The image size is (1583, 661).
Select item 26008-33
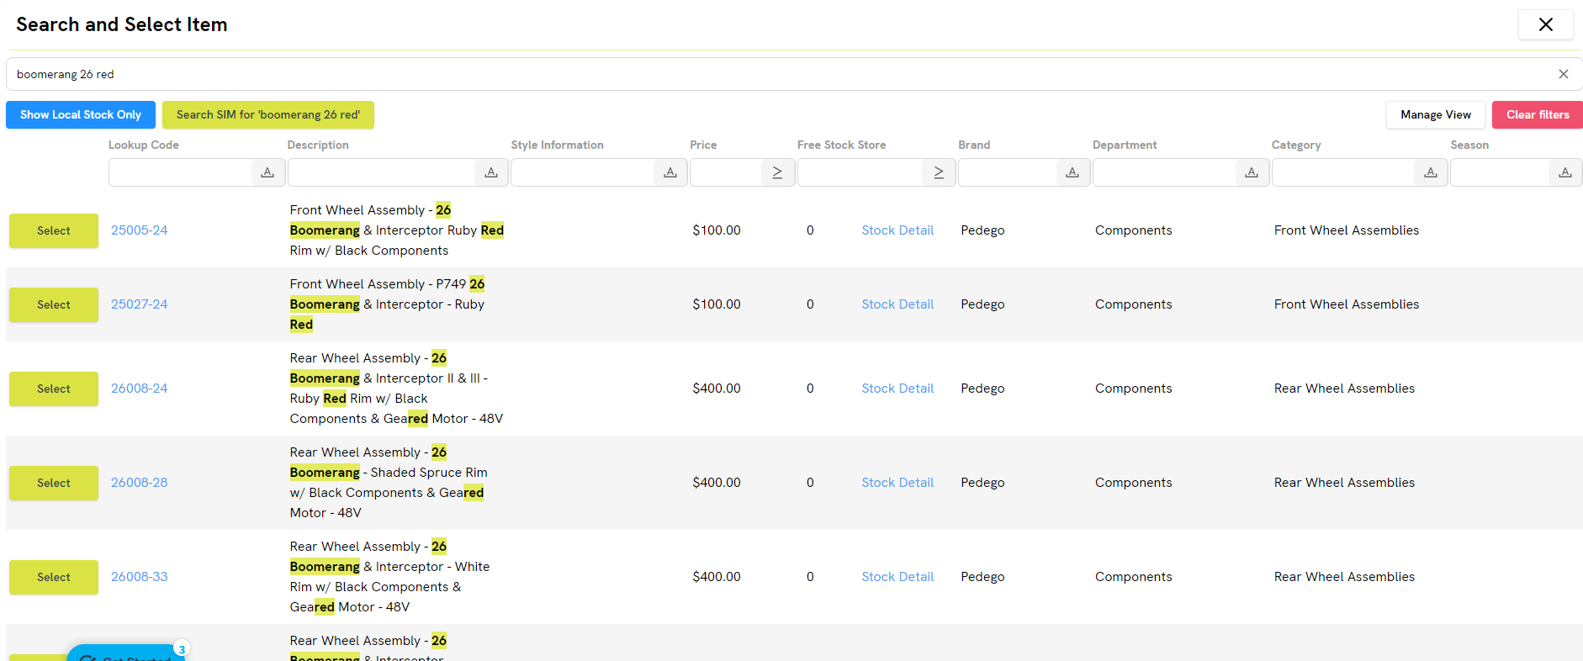tap(54, 577)
